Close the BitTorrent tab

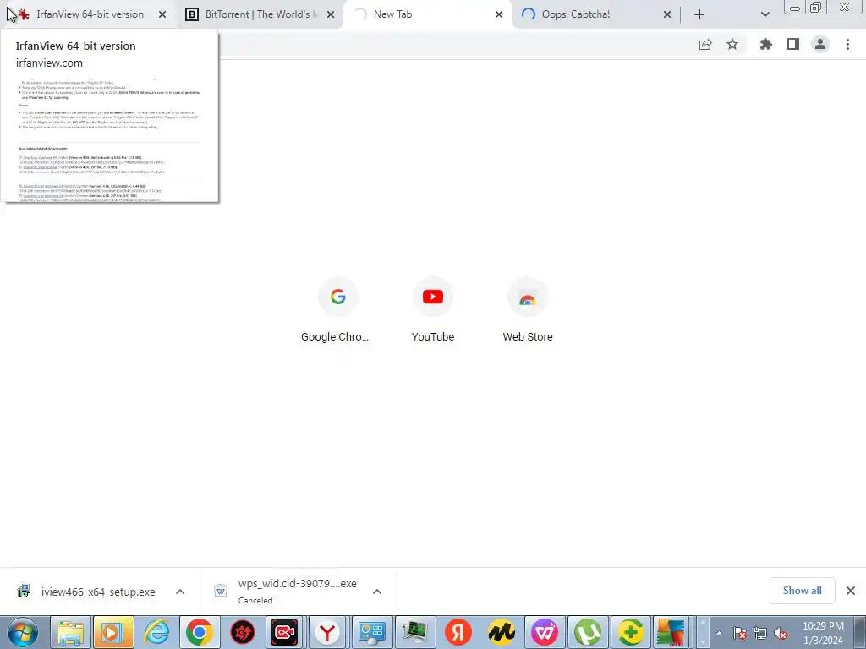[x=331, y=14]
